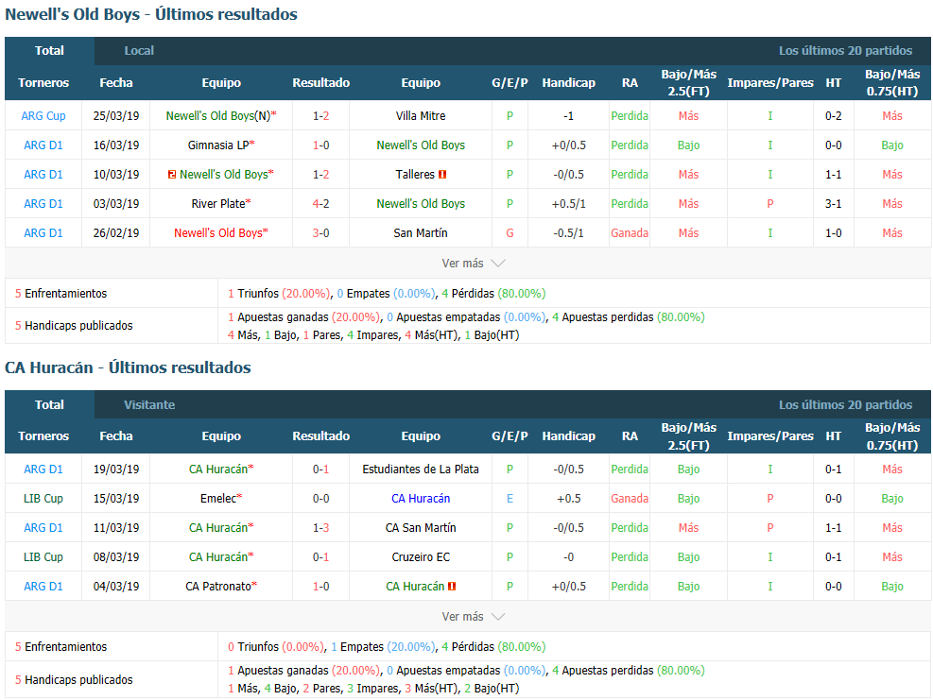Click HT score 3-1 in River Plate row
933x700 pixels.
click(x=833, y=204)
